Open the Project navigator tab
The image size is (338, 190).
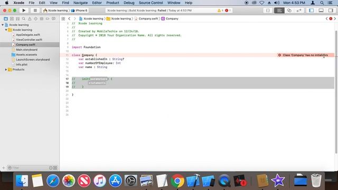tap(6, 19)
